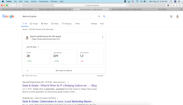Open the Last 28 days dropdown
Screen dimensions: 183x105
(33, 47)
